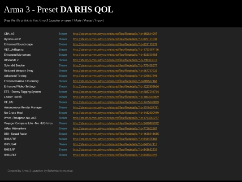Open the Workshop link for UISounds 2
This screenshot has height=182, width=242.
click(x=115, y=60)
